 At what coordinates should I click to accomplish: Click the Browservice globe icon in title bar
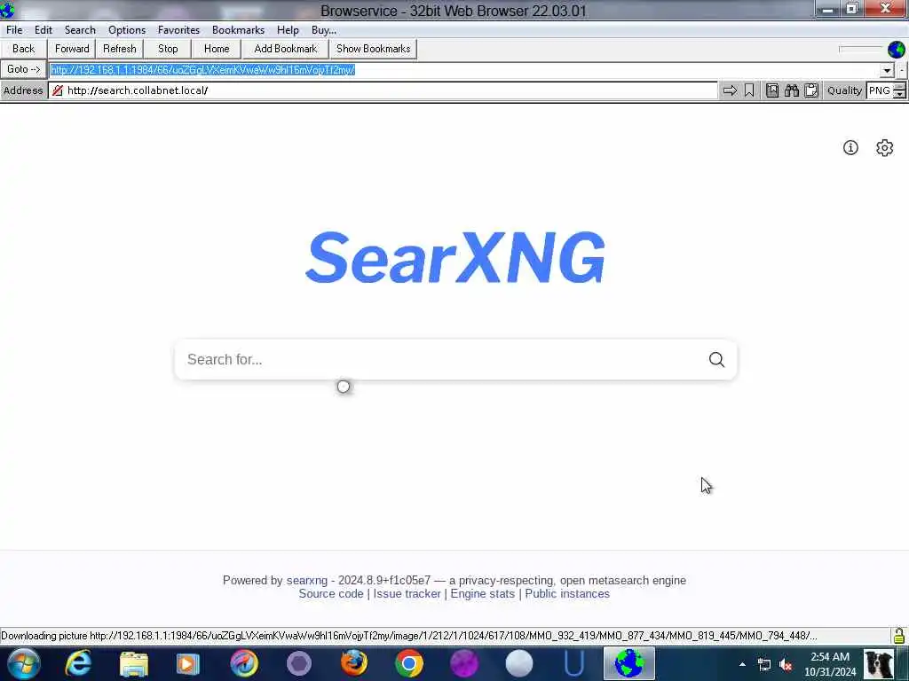(7, 10)
